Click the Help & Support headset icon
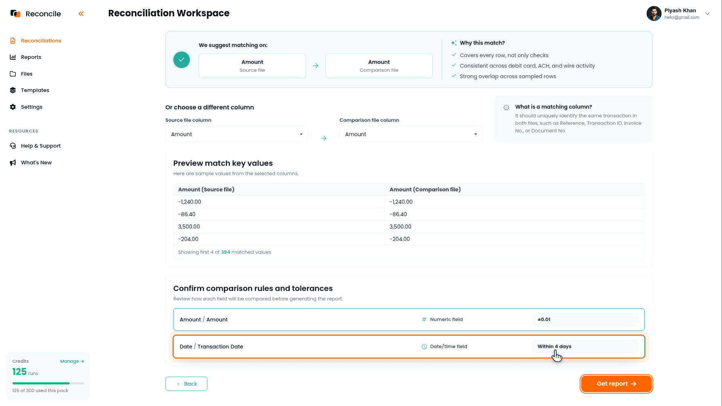This screenshot has height=406, width=722. (x=13, y=146)
